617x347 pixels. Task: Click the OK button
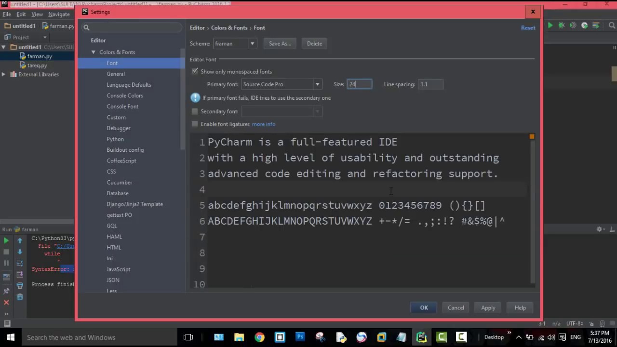424,307
